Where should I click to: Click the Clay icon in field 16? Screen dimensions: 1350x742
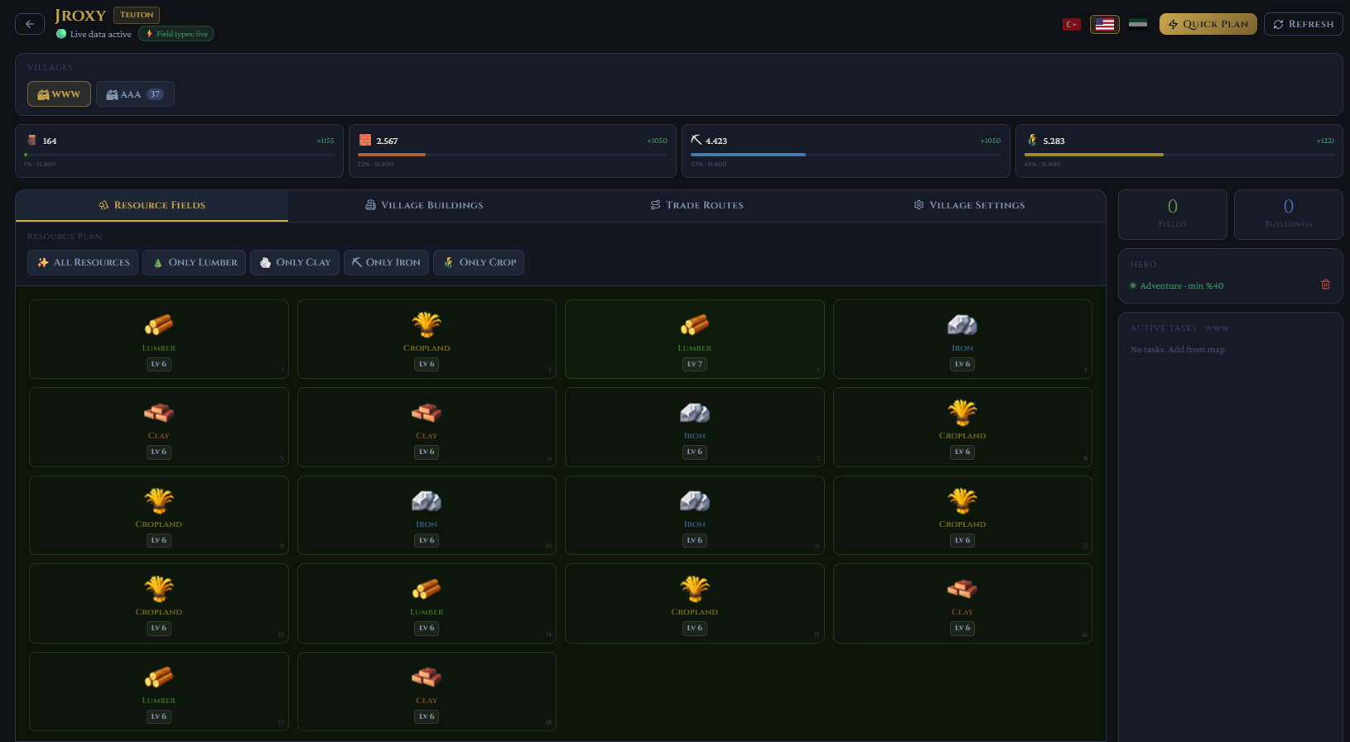tap(962, 589)
